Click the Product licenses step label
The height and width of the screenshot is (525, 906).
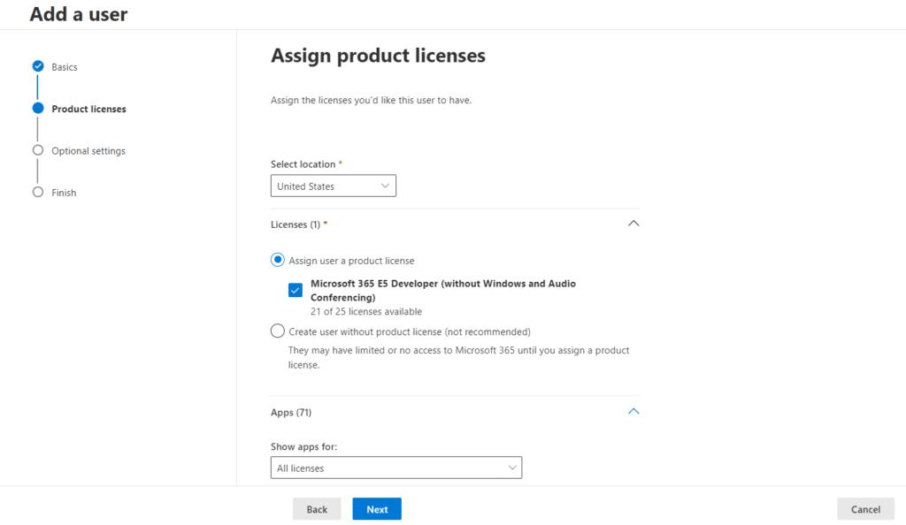click(88, 110)
